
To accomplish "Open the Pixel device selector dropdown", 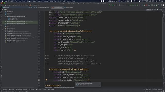I will (x=124, y=5).
